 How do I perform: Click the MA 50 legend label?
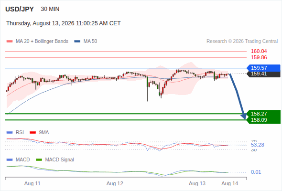pyautogui.click(x=90, y=42)
